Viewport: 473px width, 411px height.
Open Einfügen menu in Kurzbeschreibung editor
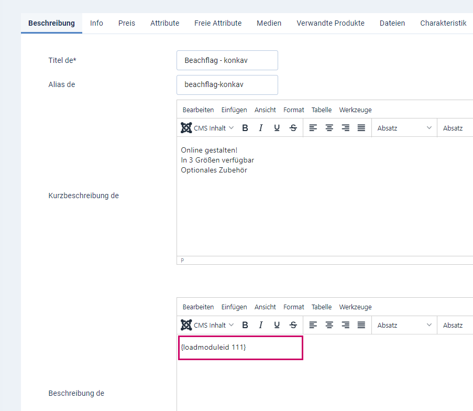click(x=234, y=110)
